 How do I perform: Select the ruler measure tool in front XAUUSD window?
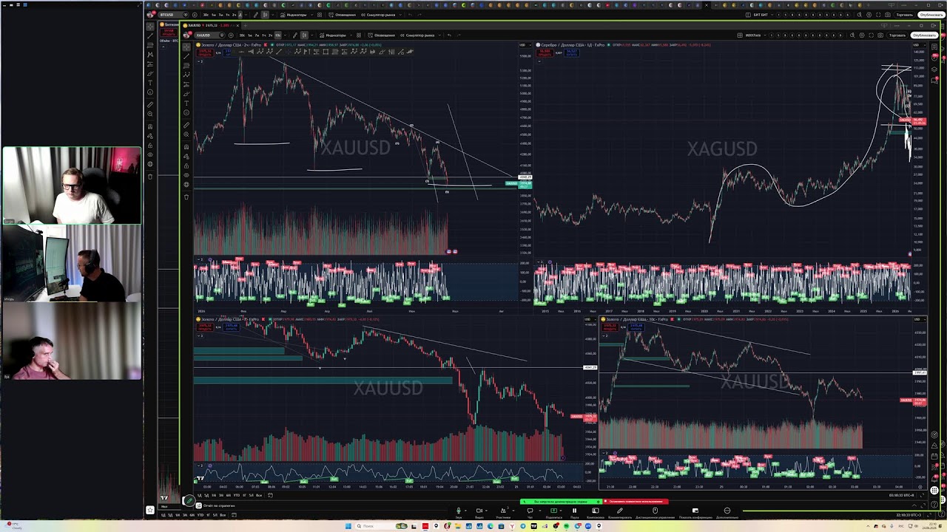point(186,125)
